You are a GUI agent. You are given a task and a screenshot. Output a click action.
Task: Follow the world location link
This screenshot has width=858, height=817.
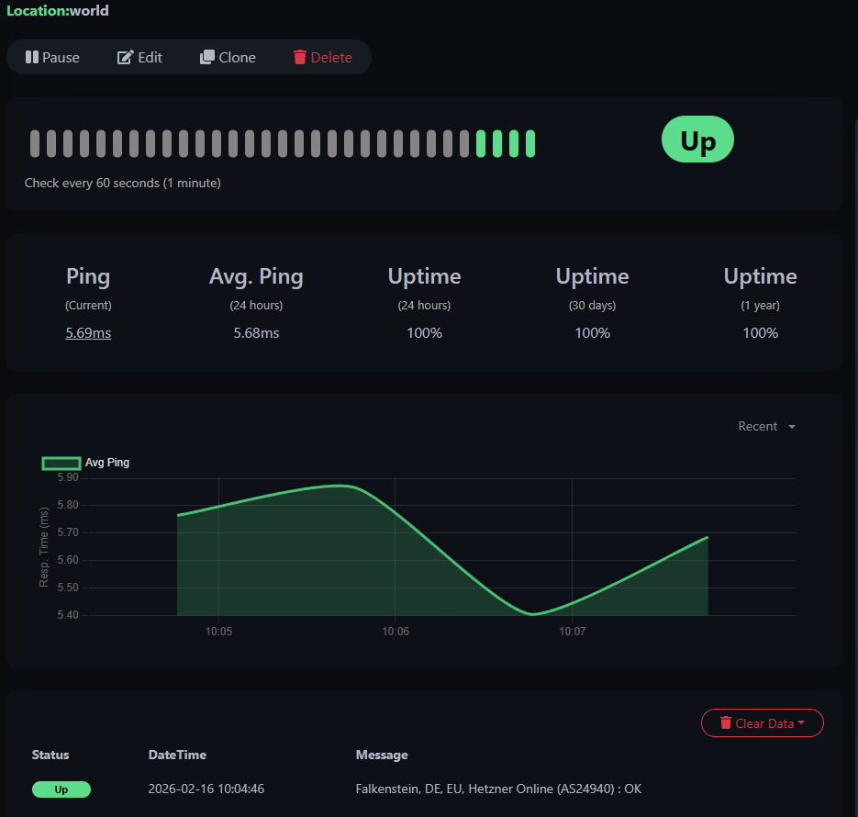[90, 10]
